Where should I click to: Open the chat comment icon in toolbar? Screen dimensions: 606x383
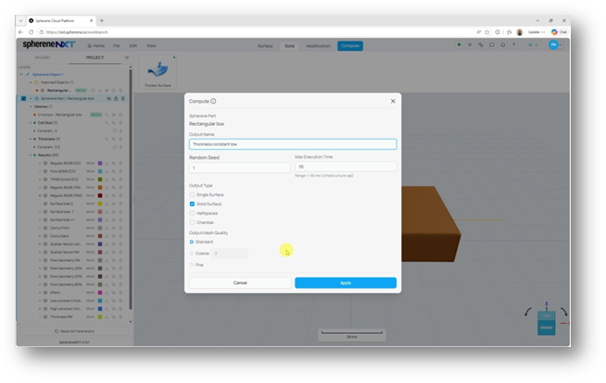tap(492, 45)
